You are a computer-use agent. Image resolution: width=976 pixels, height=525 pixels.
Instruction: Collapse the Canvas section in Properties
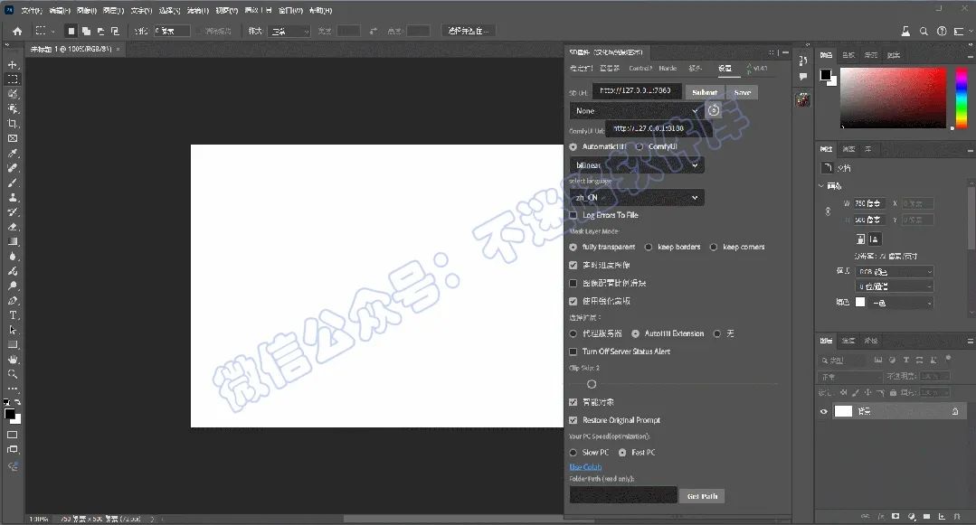coord(821,185)
